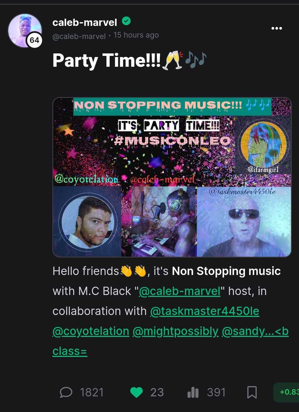Open the three-dot post options menu
The width and height of the screenshot is (299, 412).
tap(277, 28)
